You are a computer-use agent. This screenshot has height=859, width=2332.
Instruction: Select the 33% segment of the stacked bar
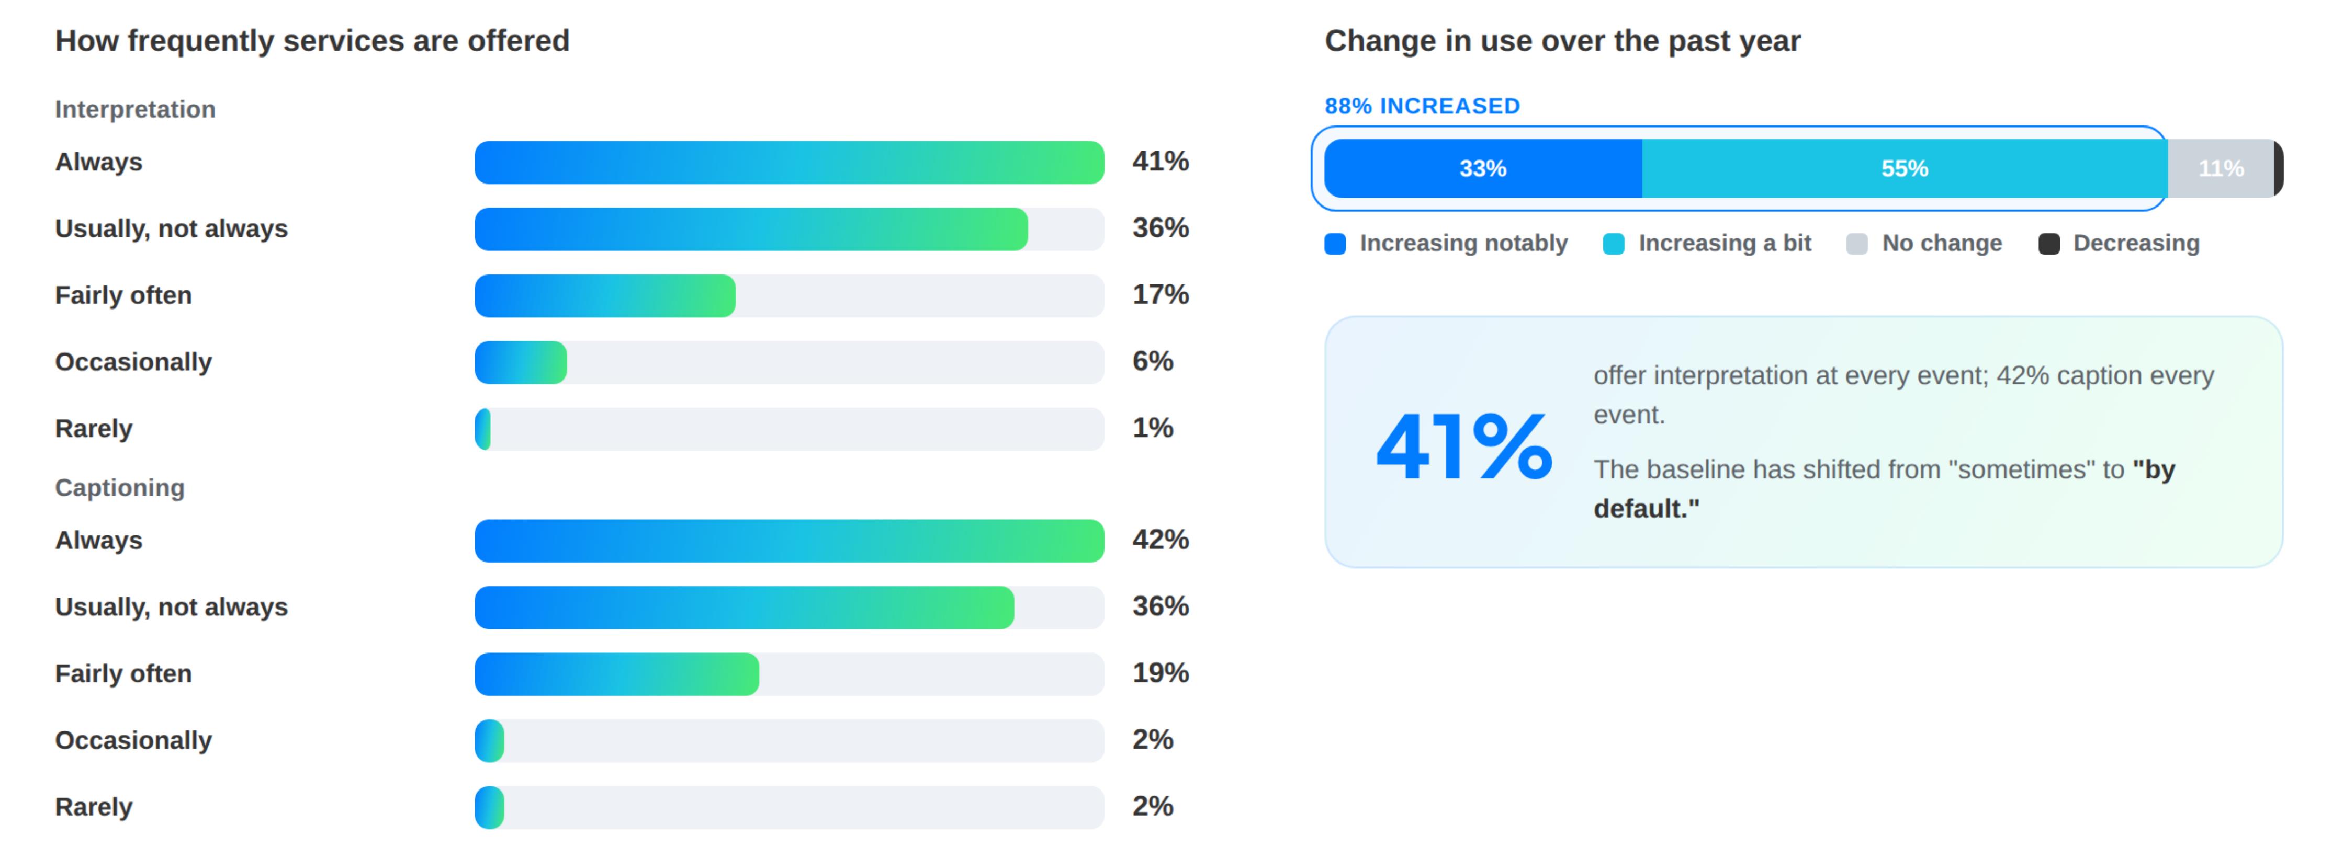click(1483, 168)
